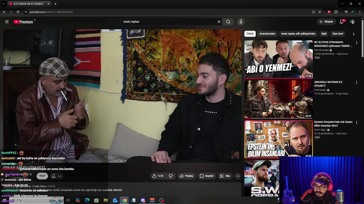The height and width of the screenshot is (204, 364).
Task: Open a new Chrome tab
Action: click(55, 4)
